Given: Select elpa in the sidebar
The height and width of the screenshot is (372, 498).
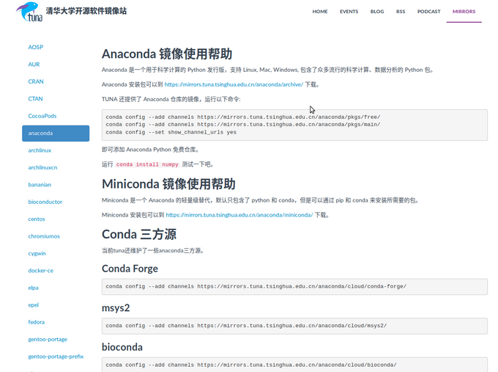Looking at the screenshot, I should tap(34, 288).
